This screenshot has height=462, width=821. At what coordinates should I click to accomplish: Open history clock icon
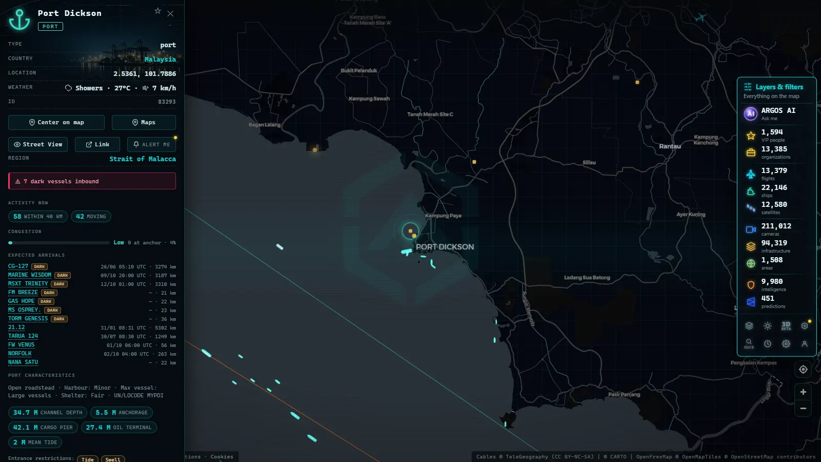click(x=768, y=344)
